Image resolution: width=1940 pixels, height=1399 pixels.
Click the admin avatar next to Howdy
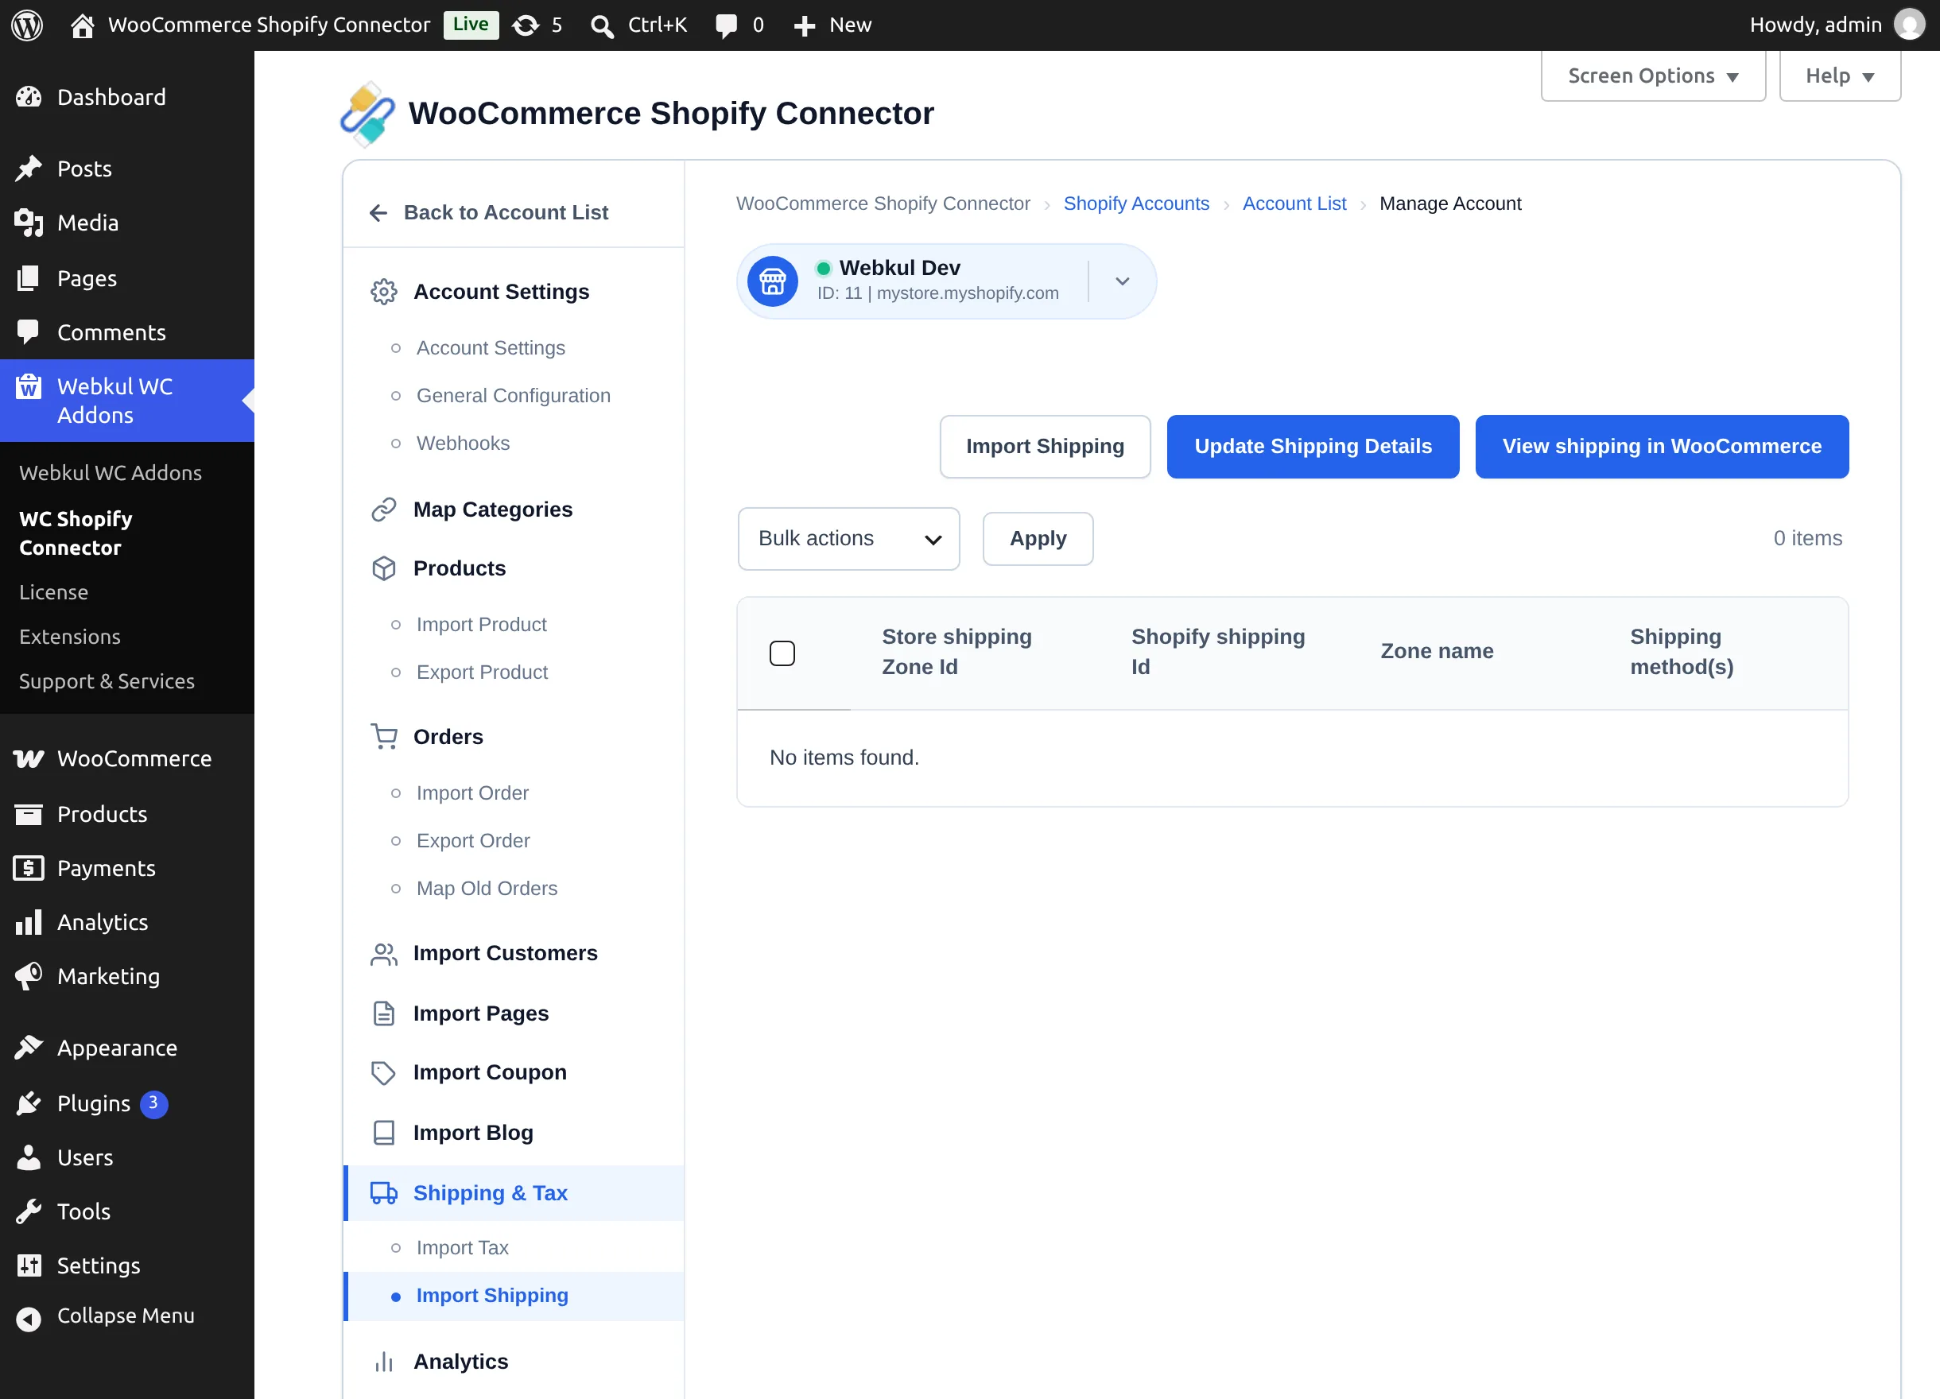click(x=1909, y=25)
